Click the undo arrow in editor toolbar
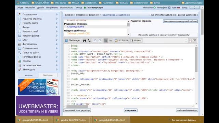Screen dimensions: 219x123 click(95, 40)
